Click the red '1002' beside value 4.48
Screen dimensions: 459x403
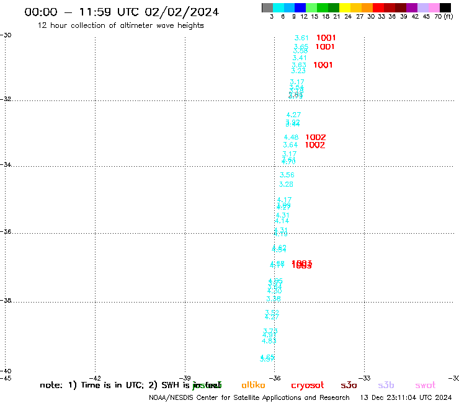pyautogui.click(x=316, y=137)
